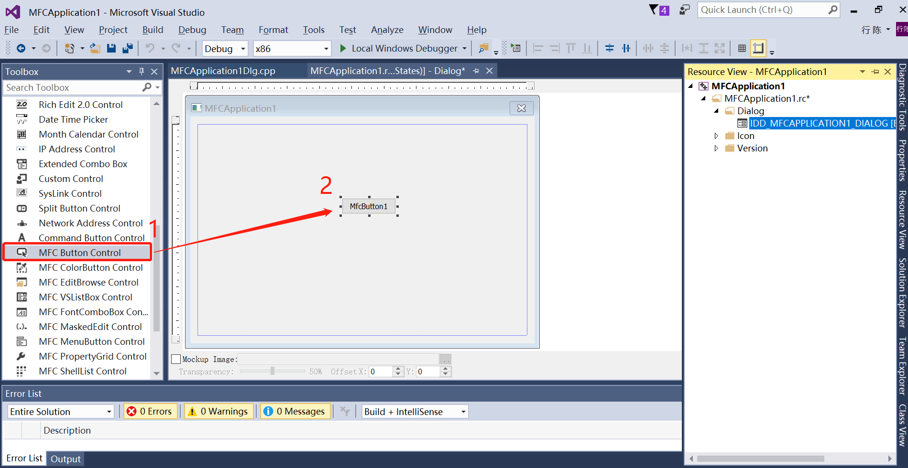Image resolution: width=908 pixels, height=468 pixels.
Task: Select the MFC Button Control toolbox item
Action: pyautogui.click(x=77, y=253)
